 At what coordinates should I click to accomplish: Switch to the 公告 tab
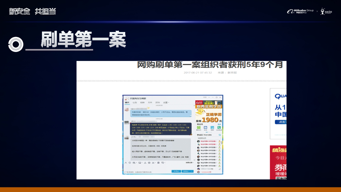click(x=134, y=102)
